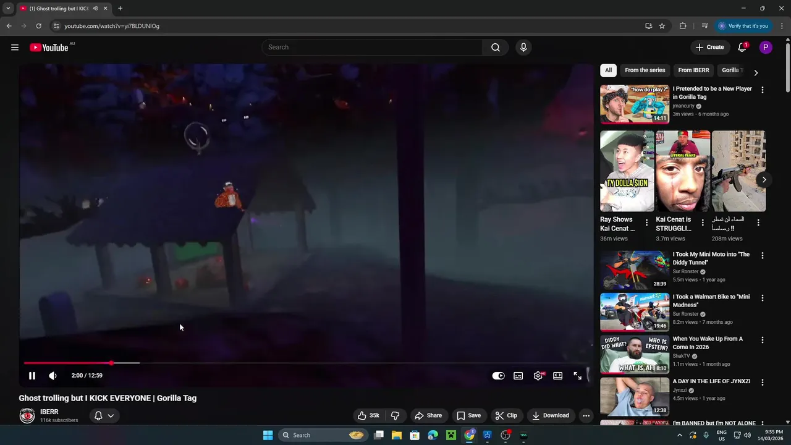
Task: Open a new browser tab
Action: coord(120,9)
